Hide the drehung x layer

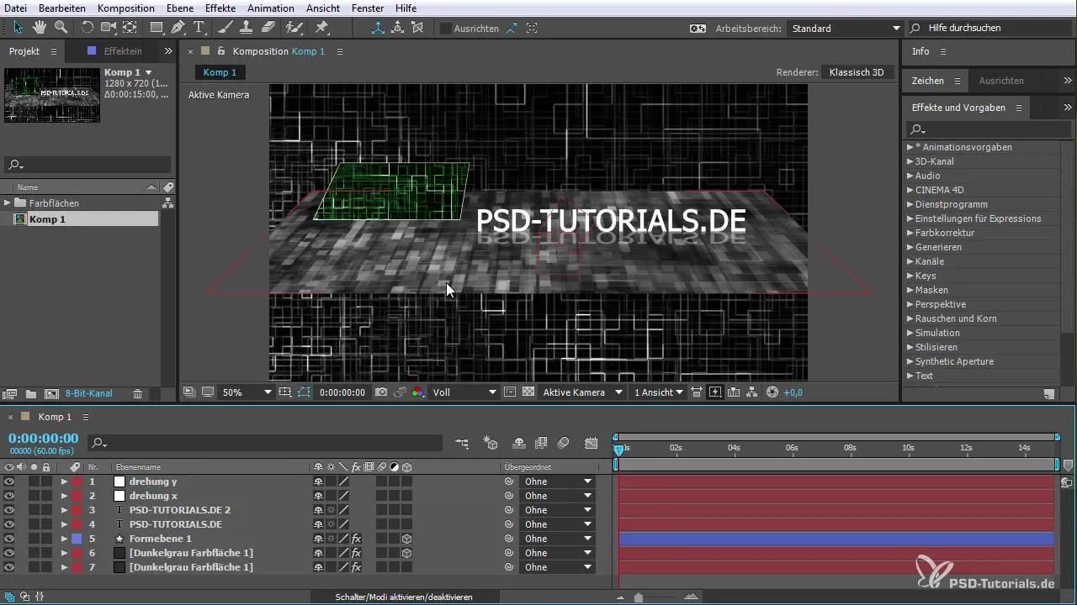pyautogui.click(x=9, y=497)
